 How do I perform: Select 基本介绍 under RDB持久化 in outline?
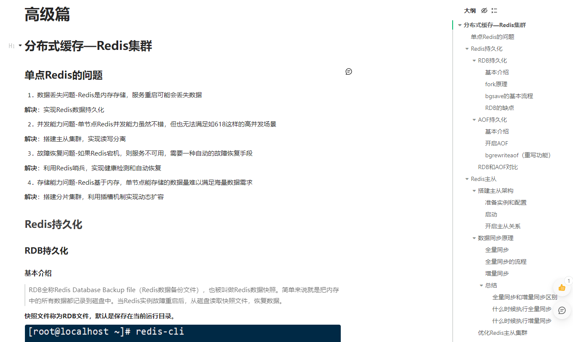[497, 72]
